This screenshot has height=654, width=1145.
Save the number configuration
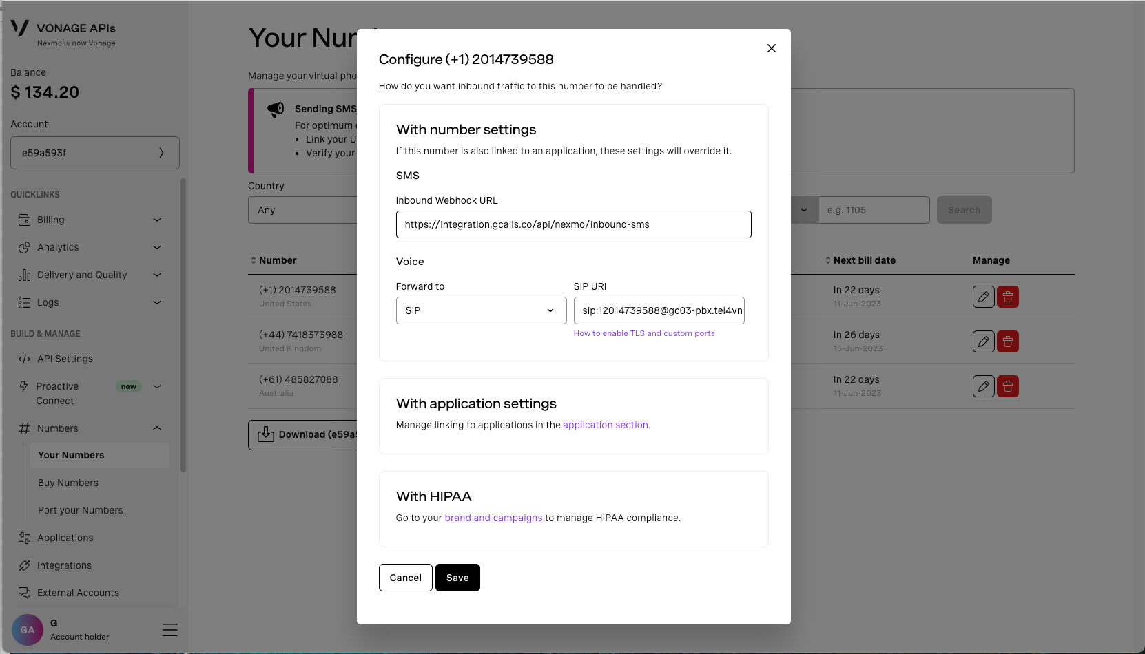click(457, 578)
